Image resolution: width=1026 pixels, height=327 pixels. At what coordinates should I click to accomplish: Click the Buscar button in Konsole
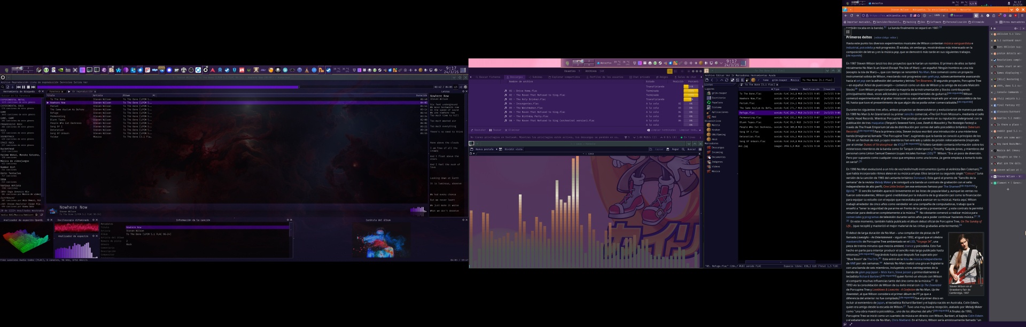(690, 149)
